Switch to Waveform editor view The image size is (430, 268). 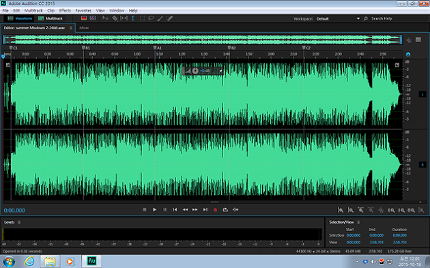pos(20,18)
